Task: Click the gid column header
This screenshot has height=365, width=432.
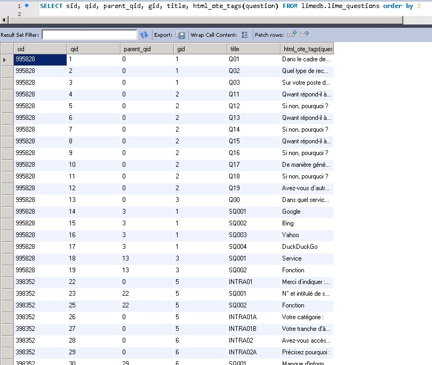Action: [x=200, y=48]
